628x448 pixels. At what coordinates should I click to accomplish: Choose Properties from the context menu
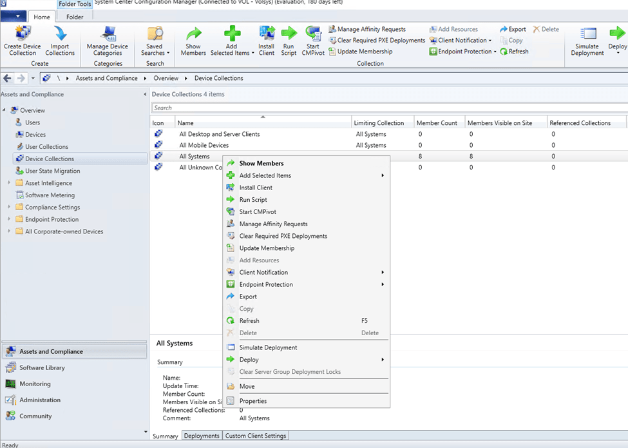253,401
